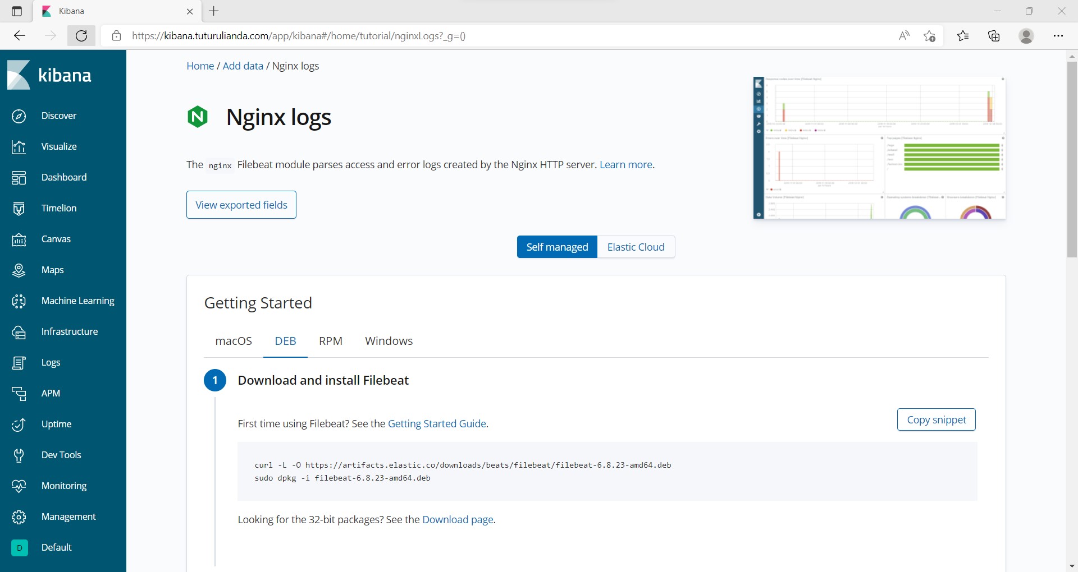Reload the page with refresh icon

(81, 36)
